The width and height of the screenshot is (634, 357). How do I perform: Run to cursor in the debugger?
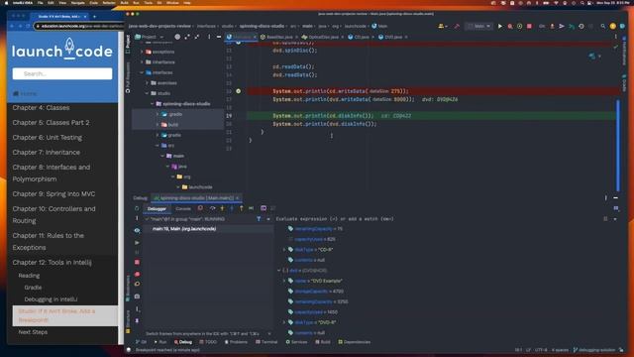[251, 208]
